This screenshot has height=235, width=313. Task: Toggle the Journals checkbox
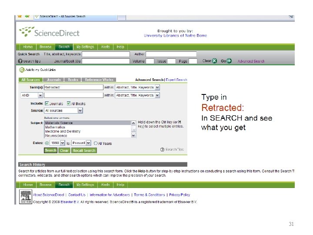coord(47,103)
